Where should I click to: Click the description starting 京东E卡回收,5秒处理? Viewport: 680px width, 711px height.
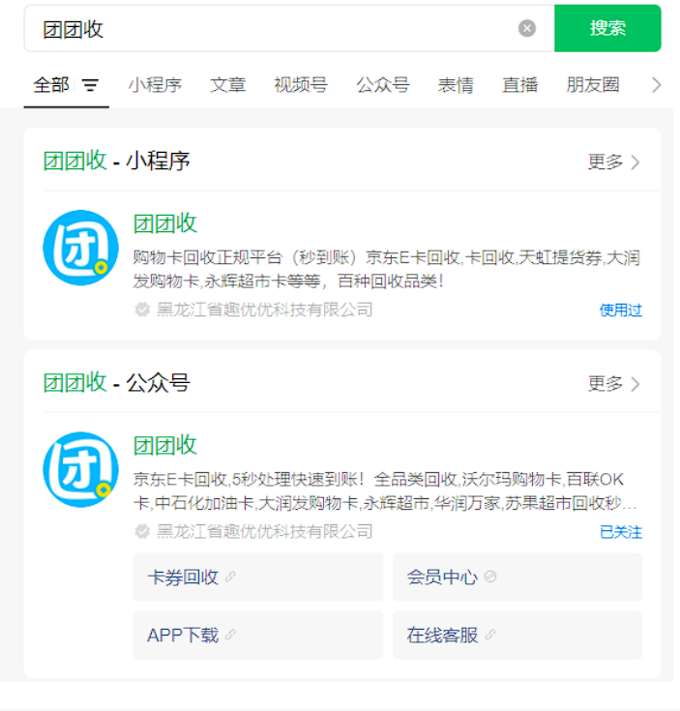[x=385, y=491]
